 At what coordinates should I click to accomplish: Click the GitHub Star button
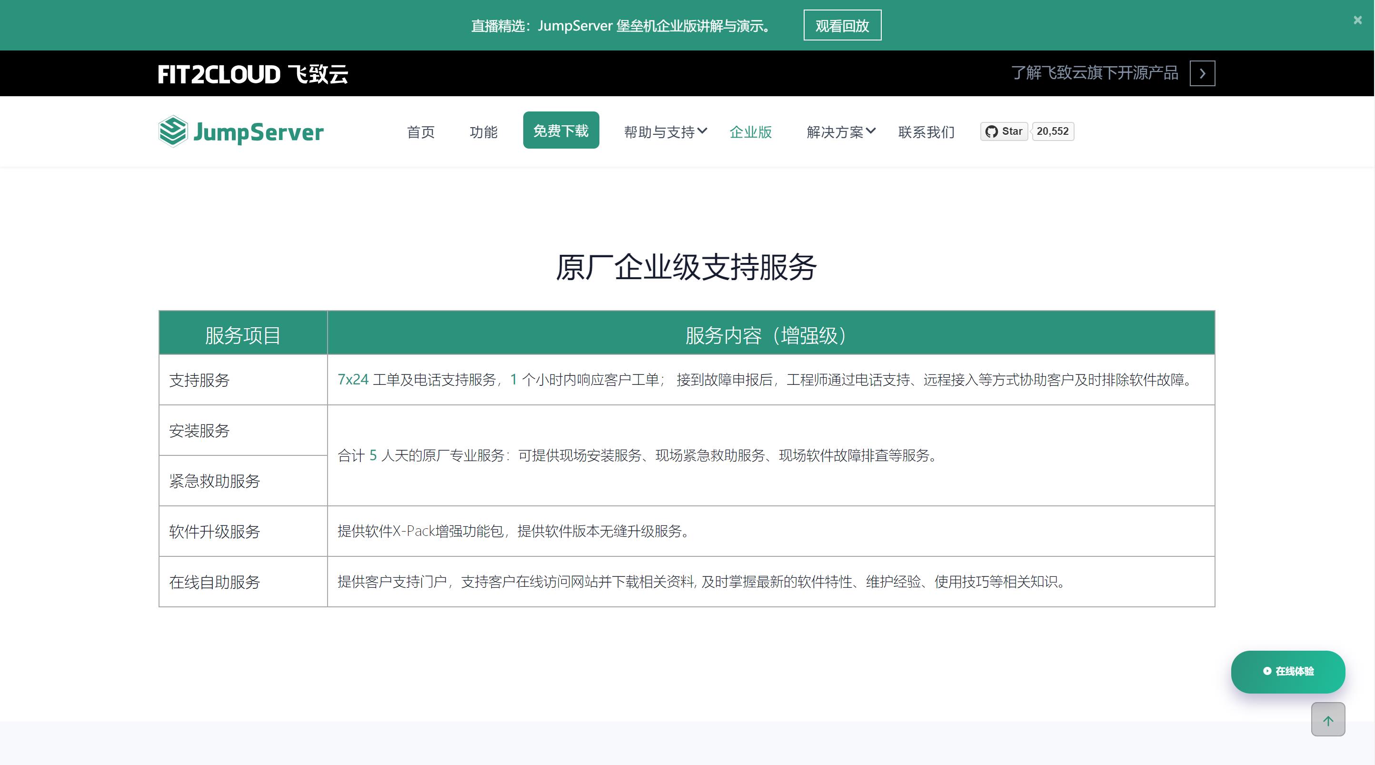click(1004, 131)
